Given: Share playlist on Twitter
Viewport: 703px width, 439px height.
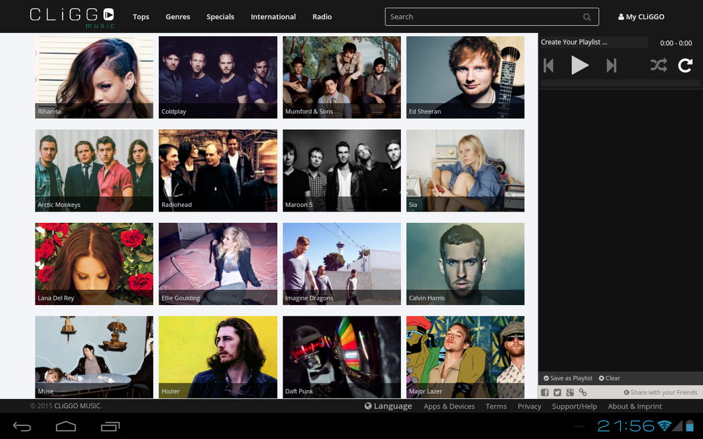Looking at the screenshot, I should click(557, 393).
